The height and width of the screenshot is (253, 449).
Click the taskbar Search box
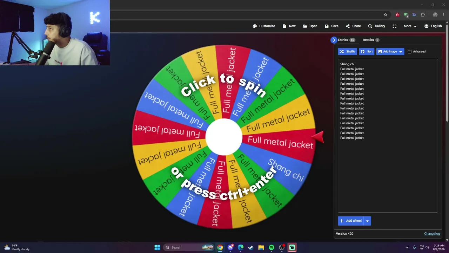tap(189, 247)
